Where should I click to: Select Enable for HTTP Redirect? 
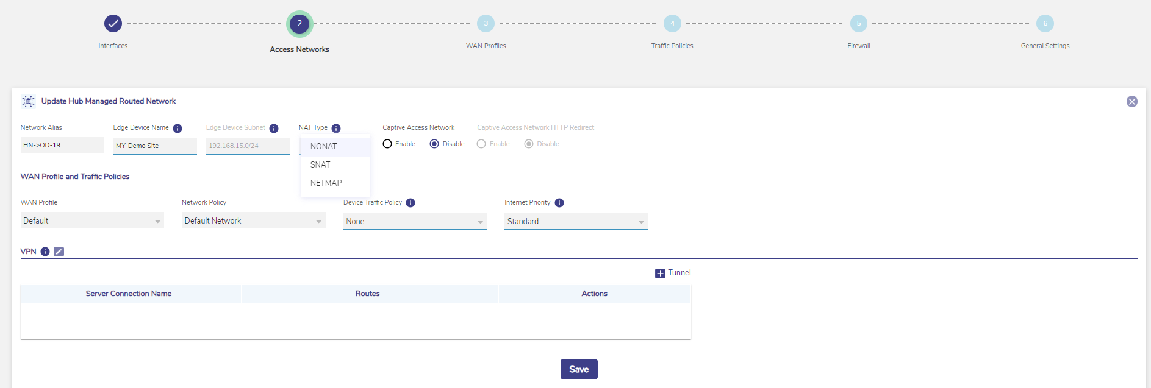[x=481, y=144]
